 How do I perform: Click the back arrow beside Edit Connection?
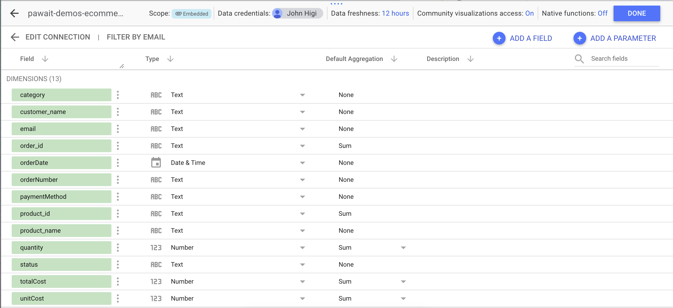(15, 37)
